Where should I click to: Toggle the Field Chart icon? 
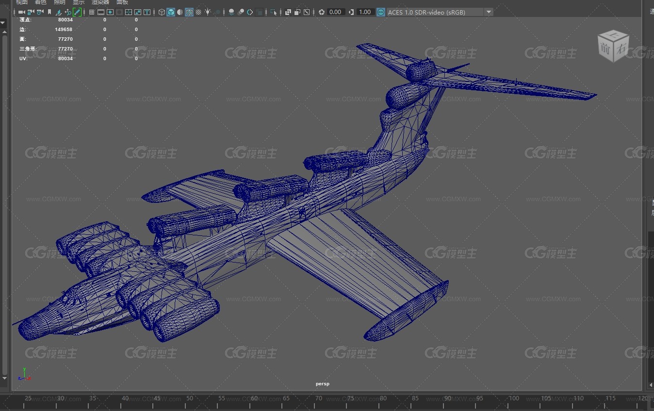(x=128, y=12)
